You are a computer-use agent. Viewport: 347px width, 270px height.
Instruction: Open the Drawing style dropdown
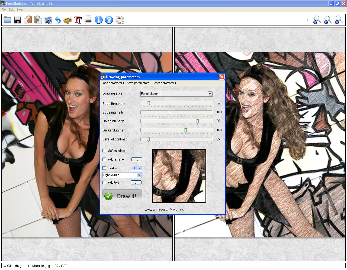[210, 94]
